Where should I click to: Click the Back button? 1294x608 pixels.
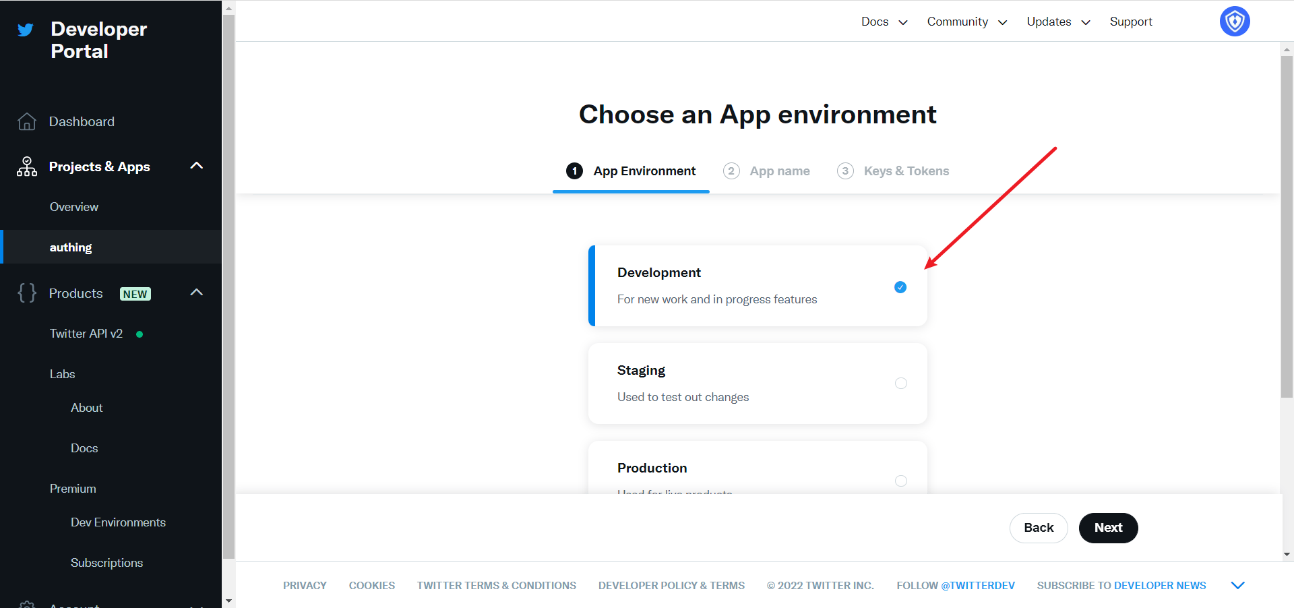tap(1038, 528)
